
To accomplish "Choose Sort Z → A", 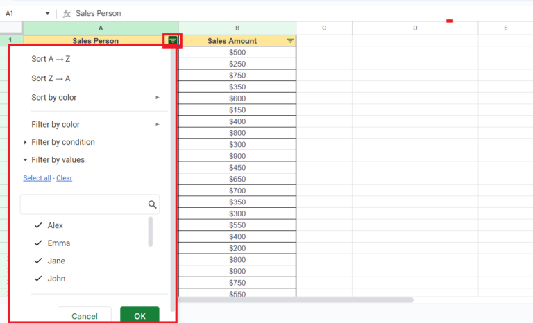I will [x=51, y=78].
